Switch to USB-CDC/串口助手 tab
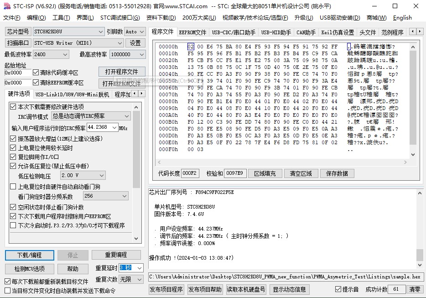426x298 pixels. [x=234, y=32]
